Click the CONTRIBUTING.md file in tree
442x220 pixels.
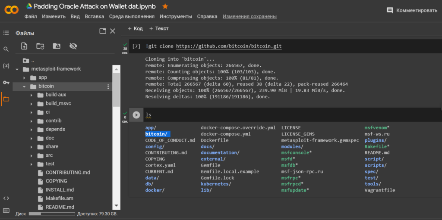click(68, 173)
